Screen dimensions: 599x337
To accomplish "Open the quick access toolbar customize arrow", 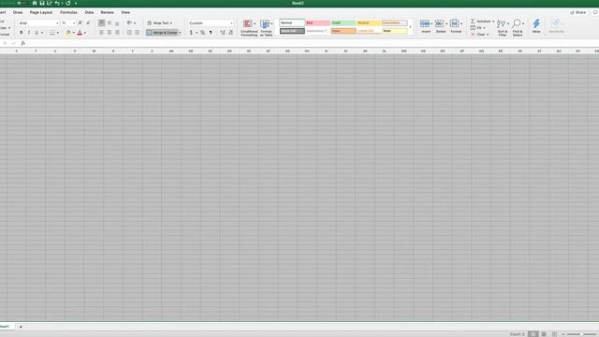I will (76, 4).
